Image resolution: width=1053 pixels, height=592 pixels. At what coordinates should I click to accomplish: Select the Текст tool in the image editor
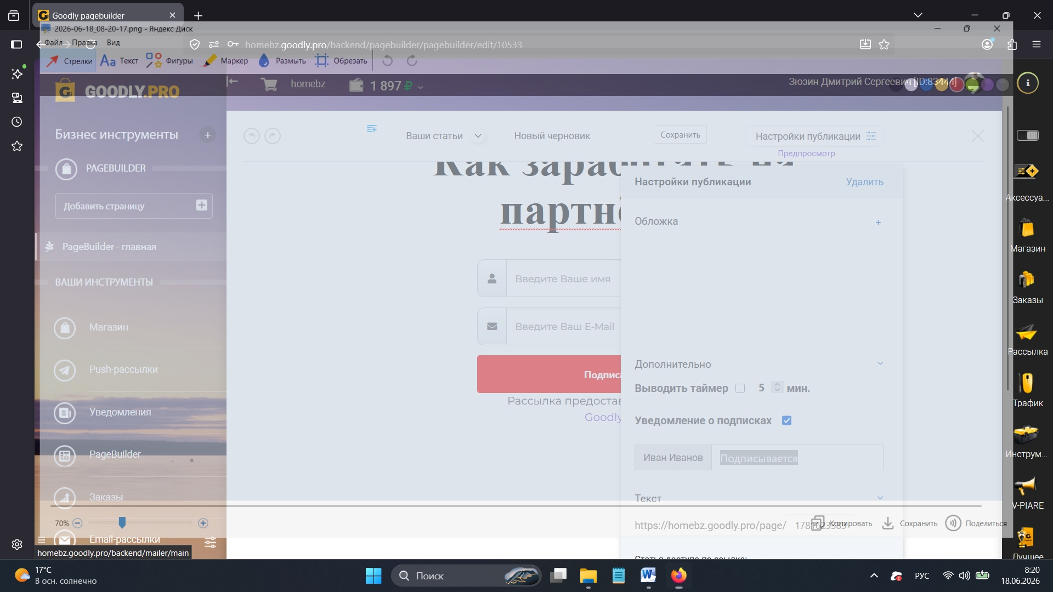click(119, 61)
